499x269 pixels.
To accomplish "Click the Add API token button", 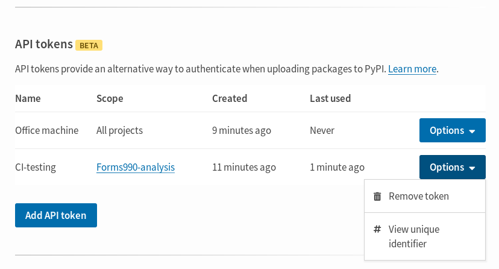I will pyautogui.click(x=56, y=215).
